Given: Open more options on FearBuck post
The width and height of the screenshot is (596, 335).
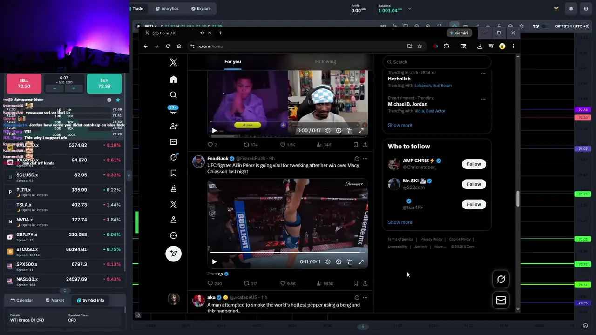Looking at the screenshot, I should tap(365, 159).
